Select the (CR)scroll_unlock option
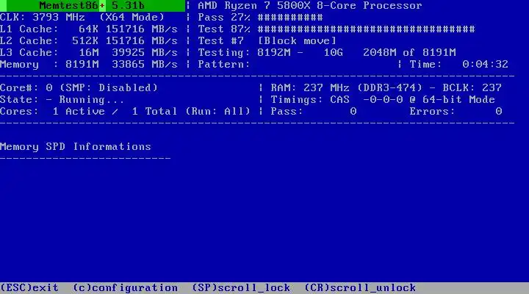The image size is (529, 294). [360, 287]
